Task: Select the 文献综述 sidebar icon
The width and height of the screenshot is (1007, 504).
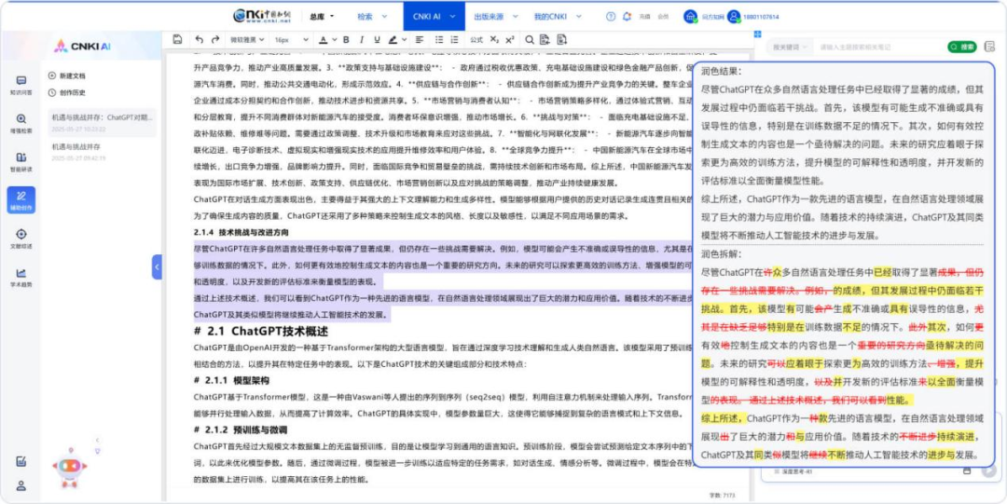Action: tap(21, 238)
